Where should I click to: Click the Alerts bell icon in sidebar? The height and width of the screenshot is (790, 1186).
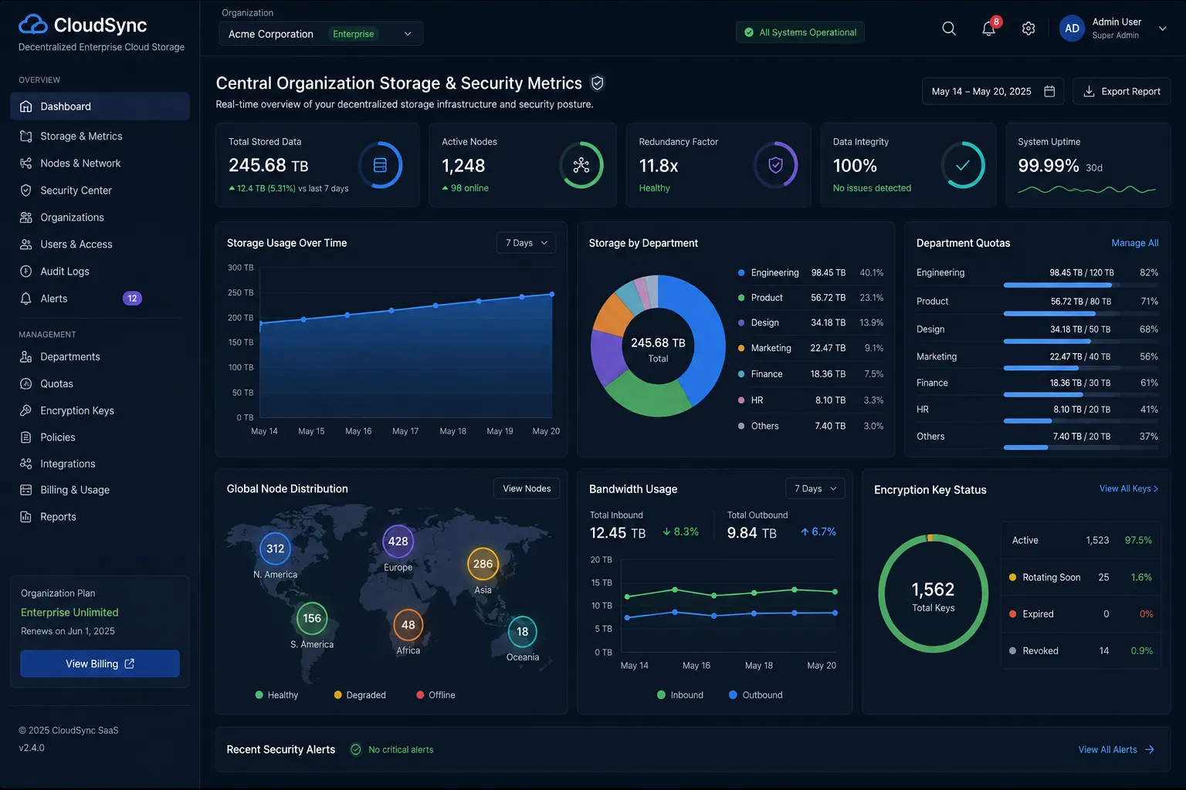point(25,298)
